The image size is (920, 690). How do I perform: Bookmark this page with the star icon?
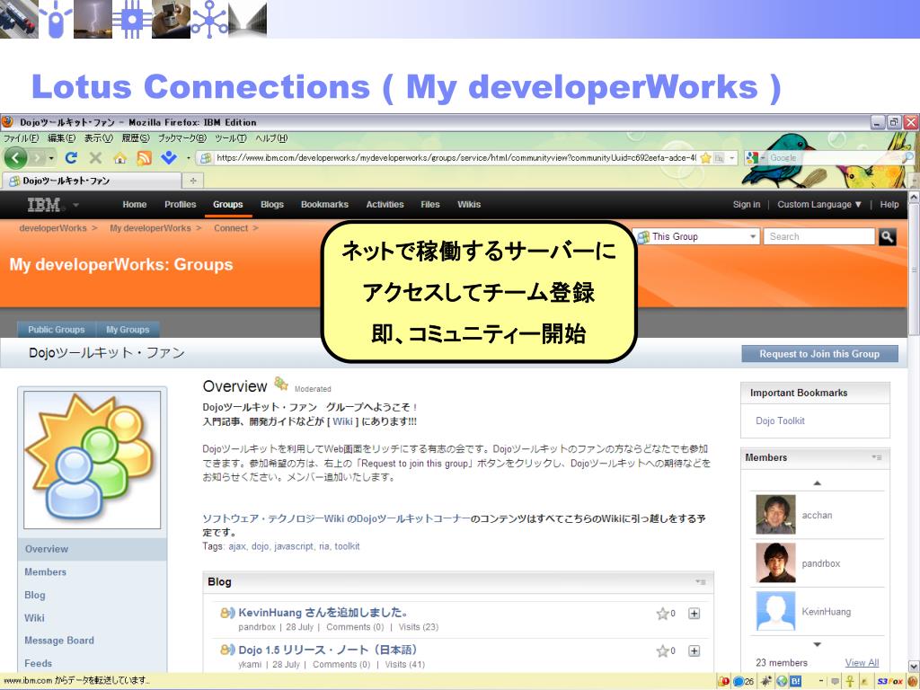click(x=705, y=158)
